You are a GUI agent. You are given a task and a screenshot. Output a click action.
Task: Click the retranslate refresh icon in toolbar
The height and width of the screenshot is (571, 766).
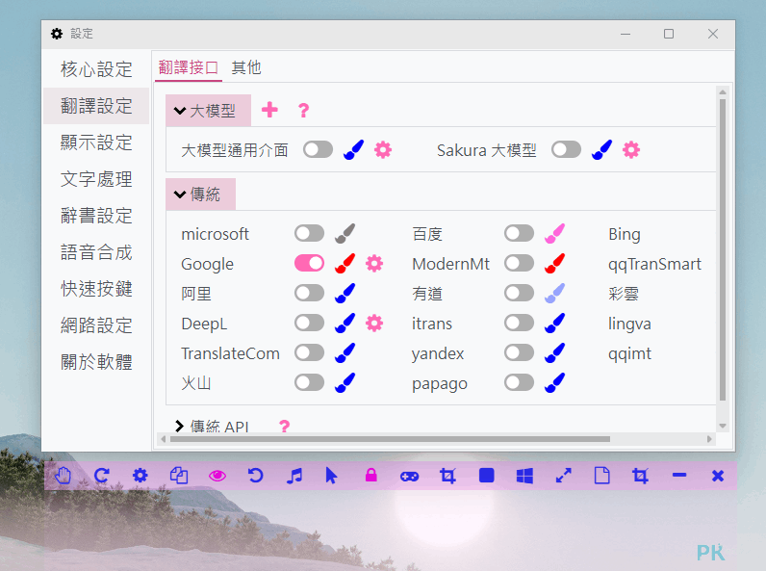point(102,475)
